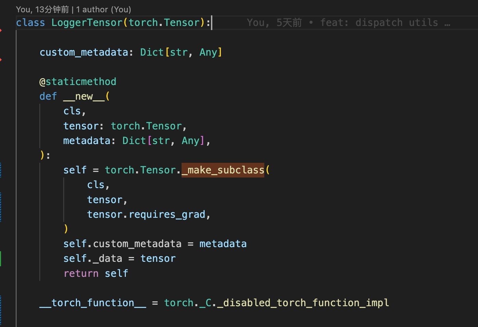Click the Dict type in the metadata parameter
Screen dimensions: 478x327
[134, 141]
